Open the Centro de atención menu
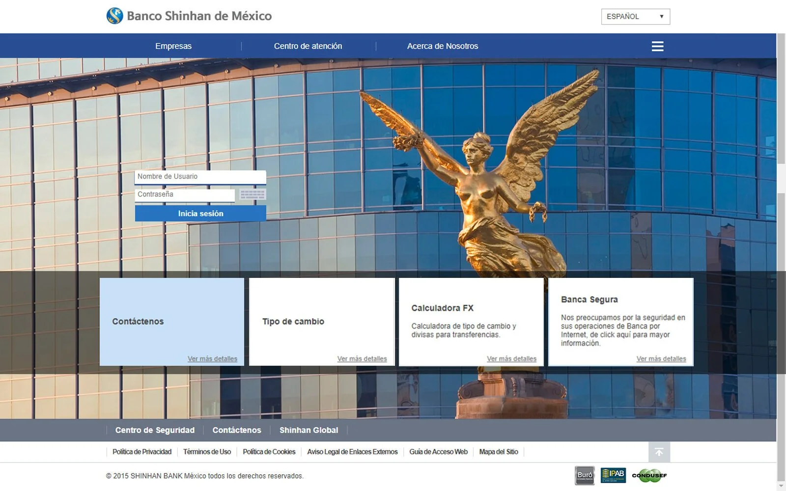The width and height of the screenshot is (786, 491). [x=308, y=46]
